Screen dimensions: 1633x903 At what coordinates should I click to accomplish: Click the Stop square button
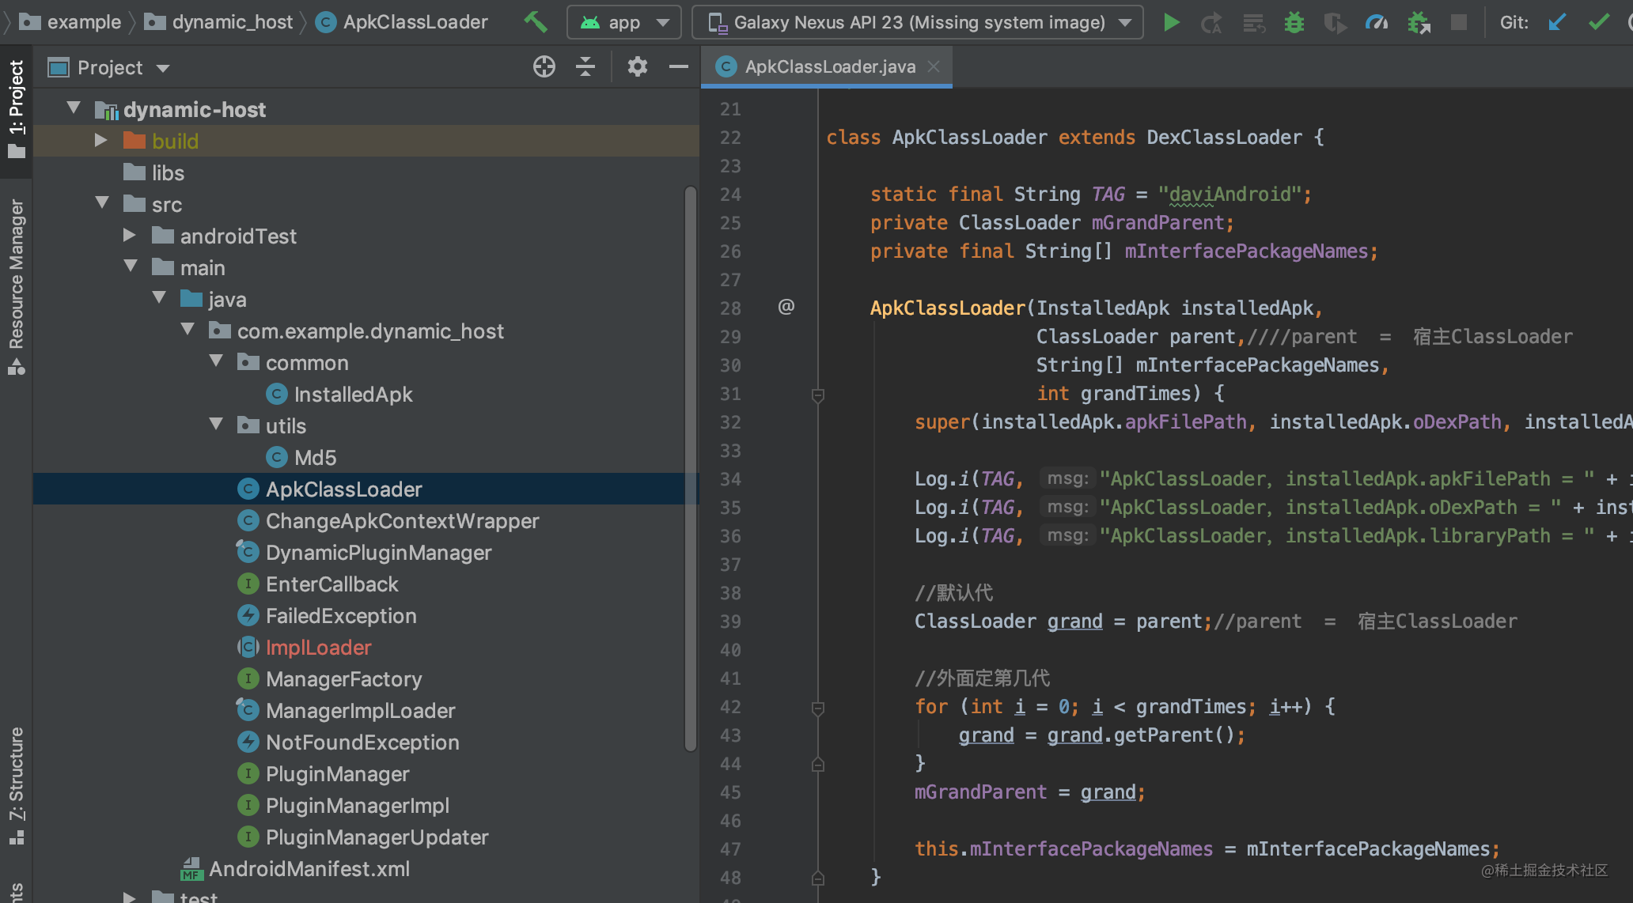coord(1458,22)
